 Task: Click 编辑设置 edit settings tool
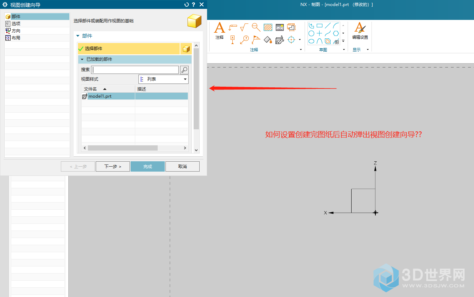(360, 31)
